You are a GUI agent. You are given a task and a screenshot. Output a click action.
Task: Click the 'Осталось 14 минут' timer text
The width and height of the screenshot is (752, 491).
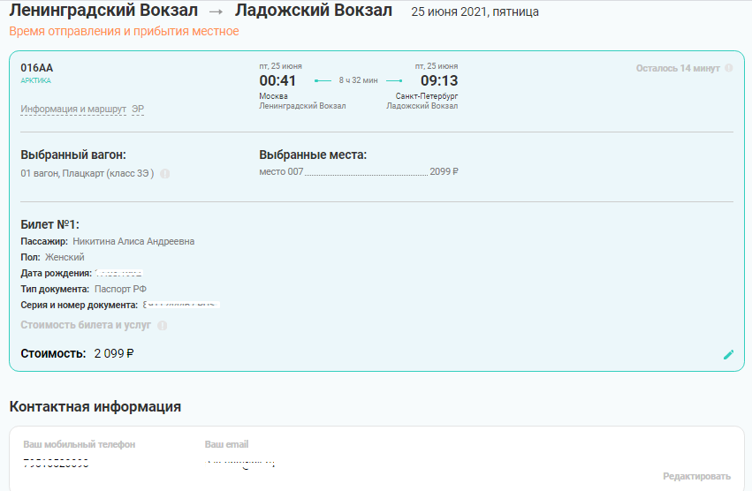(678, 68)
